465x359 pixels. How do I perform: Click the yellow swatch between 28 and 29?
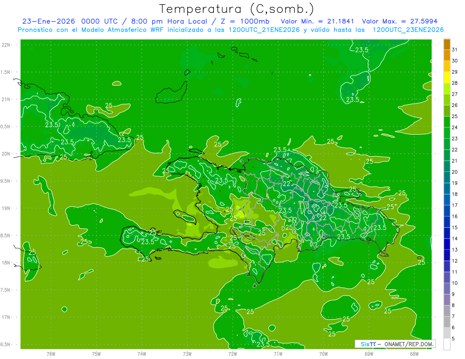coord(447,77)
